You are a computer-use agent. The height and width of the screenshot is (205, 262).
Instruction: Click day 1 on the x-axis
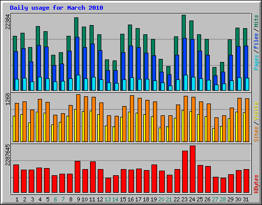(x=17, y=199)
